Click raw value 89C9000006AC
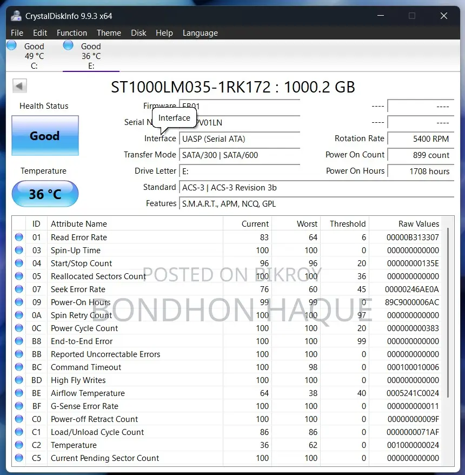The width and height of the screenshot is (465, 475). tap(412, 302)
